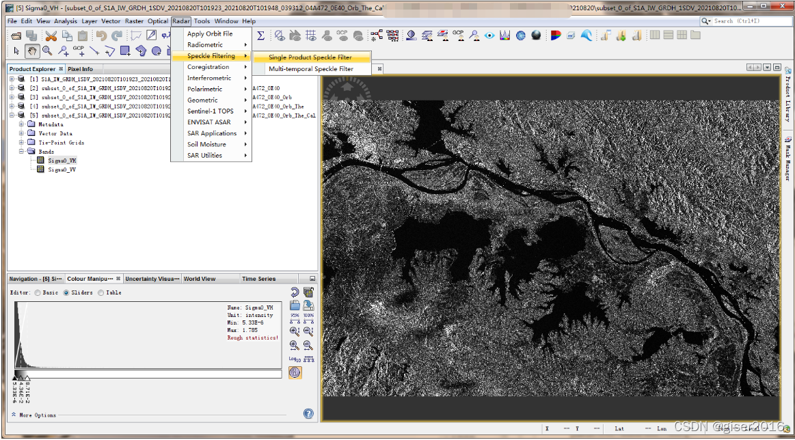This screenshot has height=440, width=795.
Task: Collapse the Bands tree node
Action: point(22,152)
